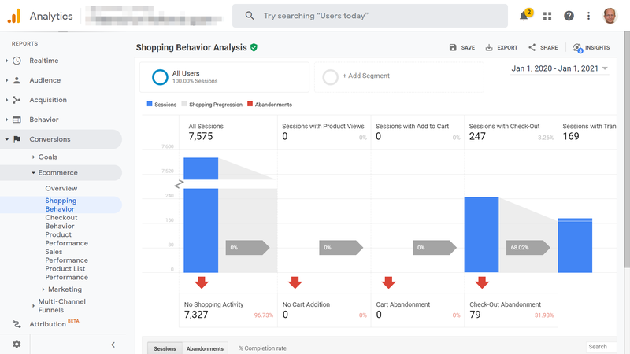Click the SAVE button label
Screen dimensions: 630x354
coord(468,47)
